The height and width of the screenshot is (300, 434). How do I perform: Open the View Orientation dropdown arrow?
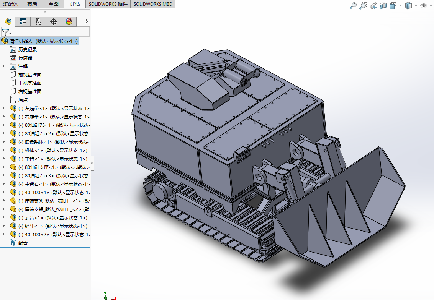[401, 6]
